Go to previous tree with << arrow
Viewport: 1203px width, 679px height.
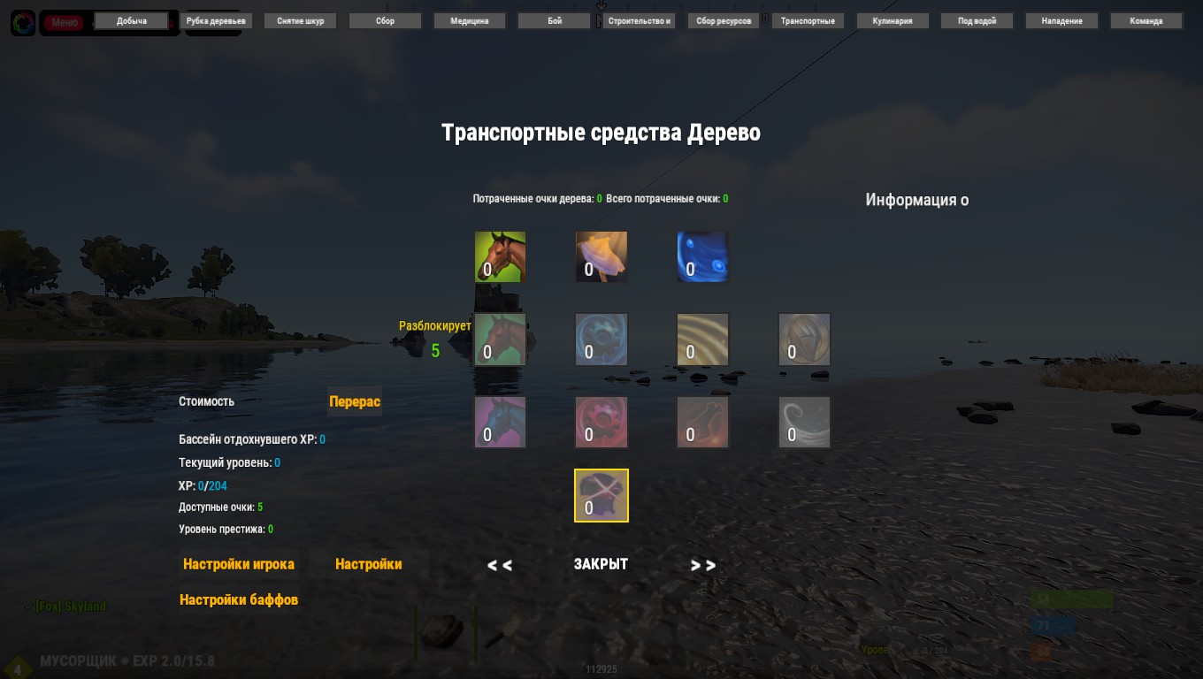[x=500, y=565]
